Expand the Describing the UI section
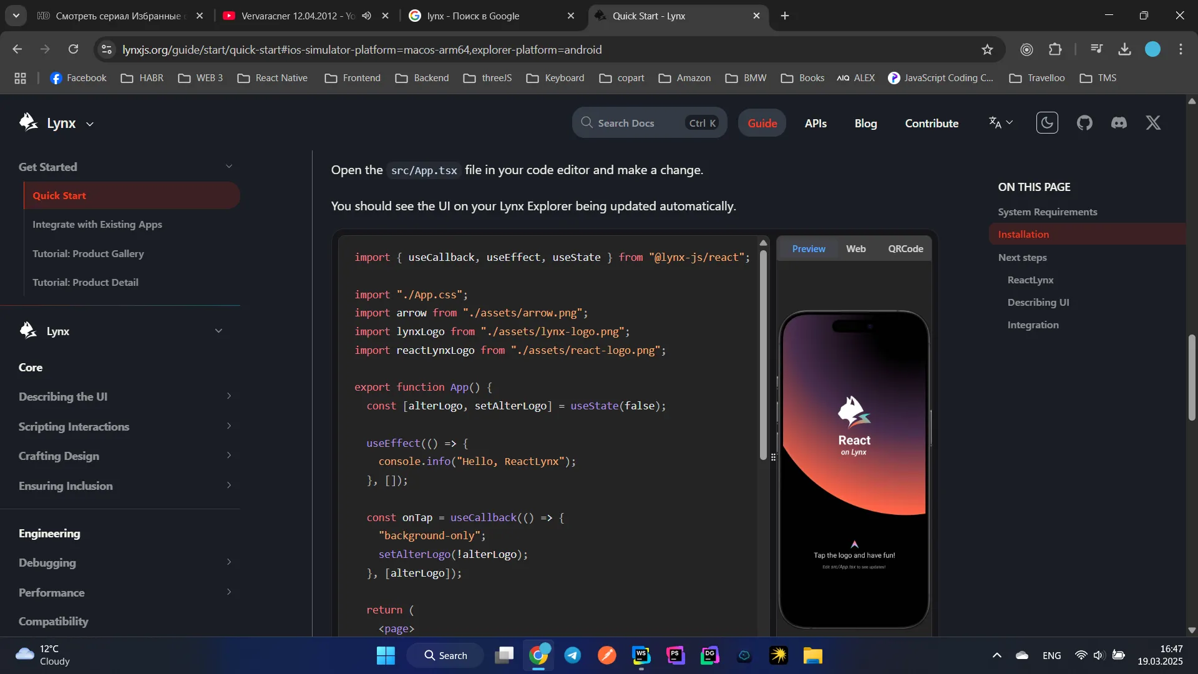 click(228, 396)
